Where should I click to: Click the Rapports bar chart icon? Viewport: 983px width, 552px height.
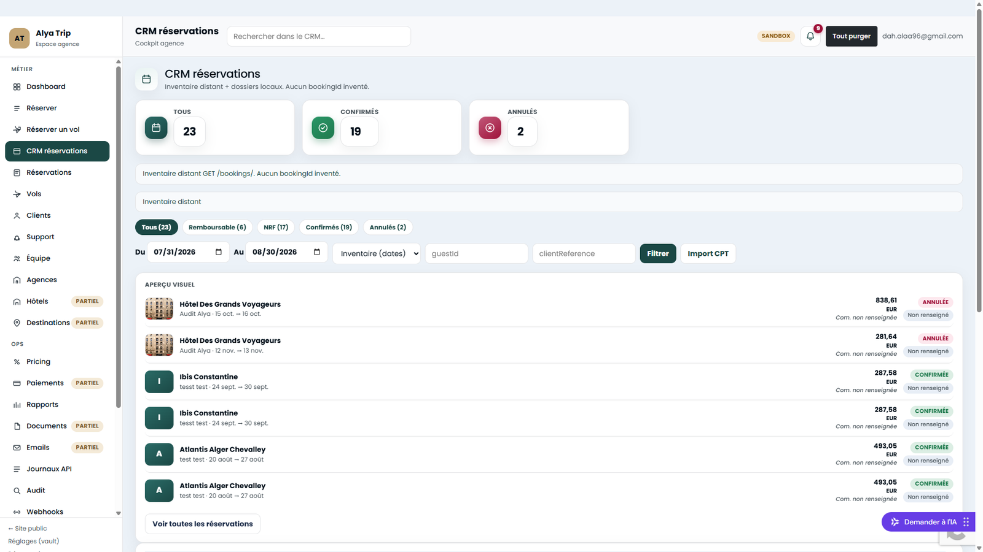17,405
